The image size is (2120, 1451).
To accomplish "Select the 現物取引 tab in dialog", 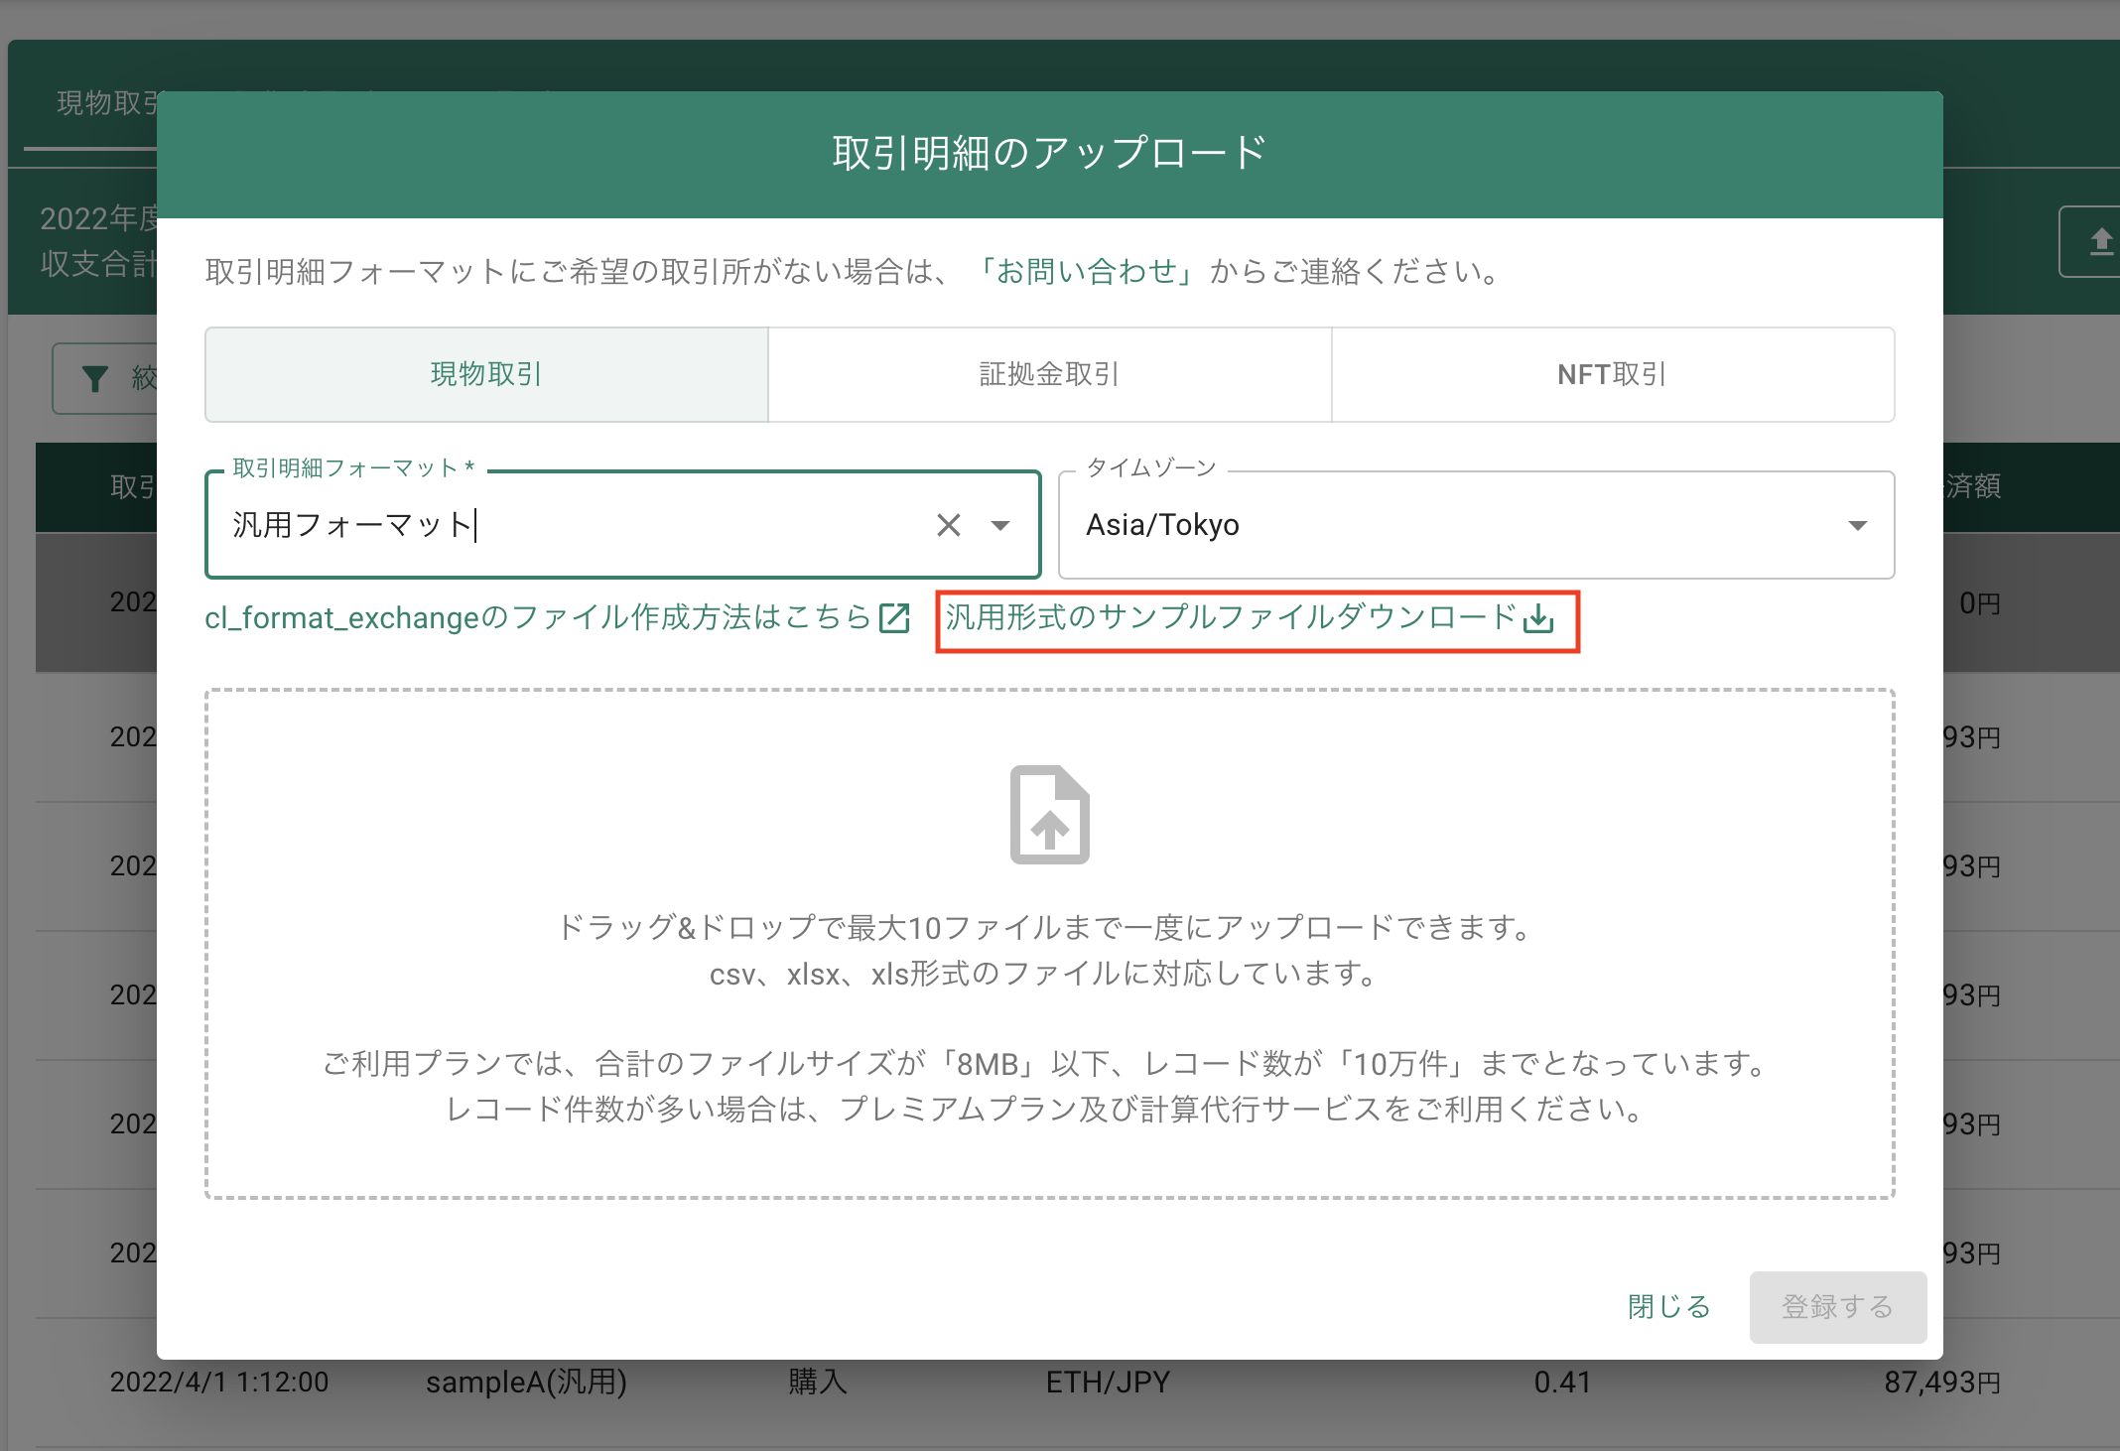I will tap(486, 374).
